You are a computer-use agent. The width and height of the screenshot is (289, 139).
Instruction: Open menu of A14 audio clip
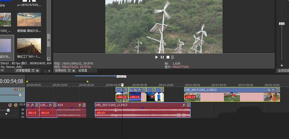point(84,105)
